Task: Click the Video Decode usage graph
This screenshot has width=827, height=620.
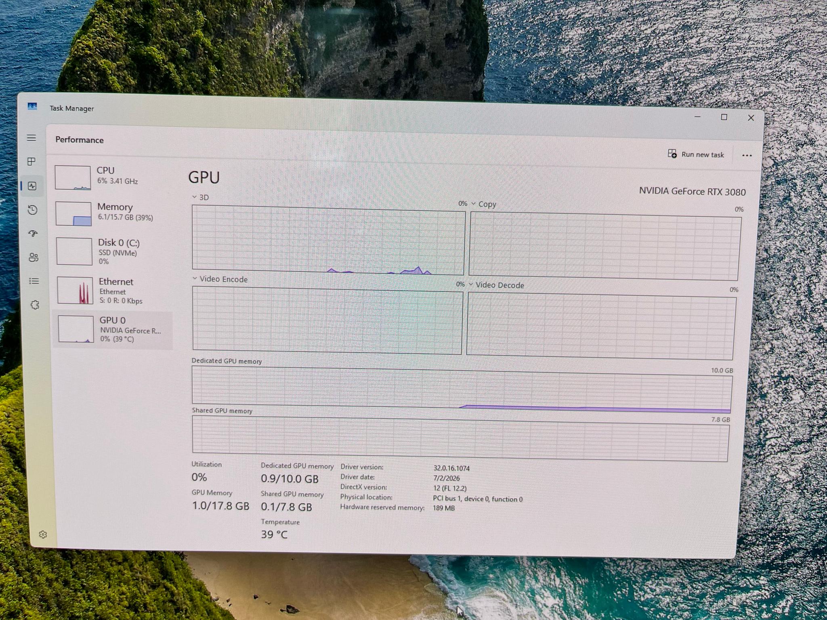Action: (x=601, y=326)
